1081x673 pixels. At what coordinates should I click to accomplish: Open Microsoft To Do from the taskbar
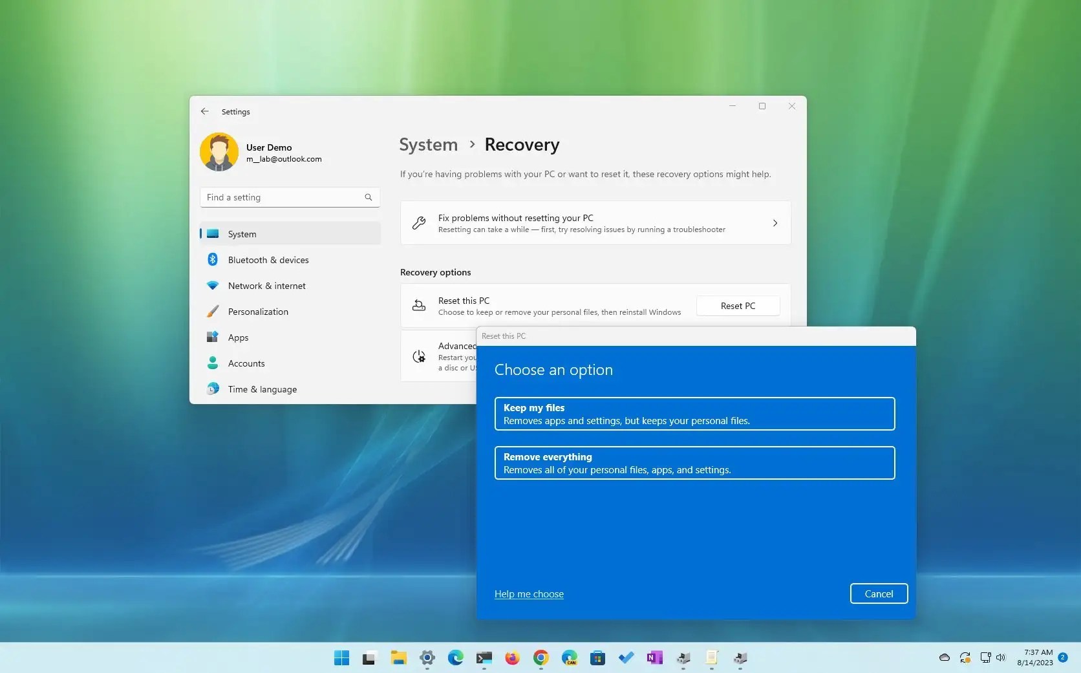point(626,658)
